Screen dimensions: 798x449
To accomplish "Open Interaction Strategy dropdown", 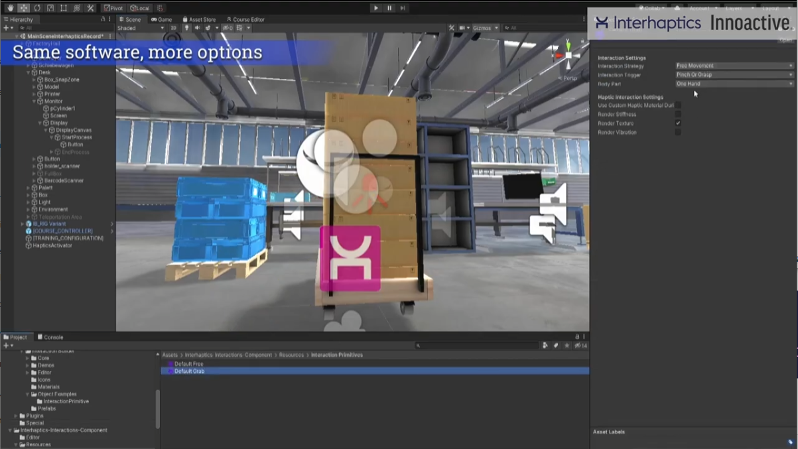I will [x=734, y=66].
